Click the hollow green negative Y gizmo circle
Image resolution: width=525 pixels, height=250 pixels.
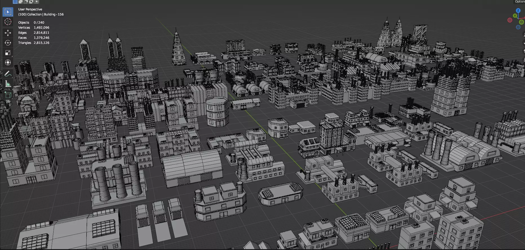[522, 22]
